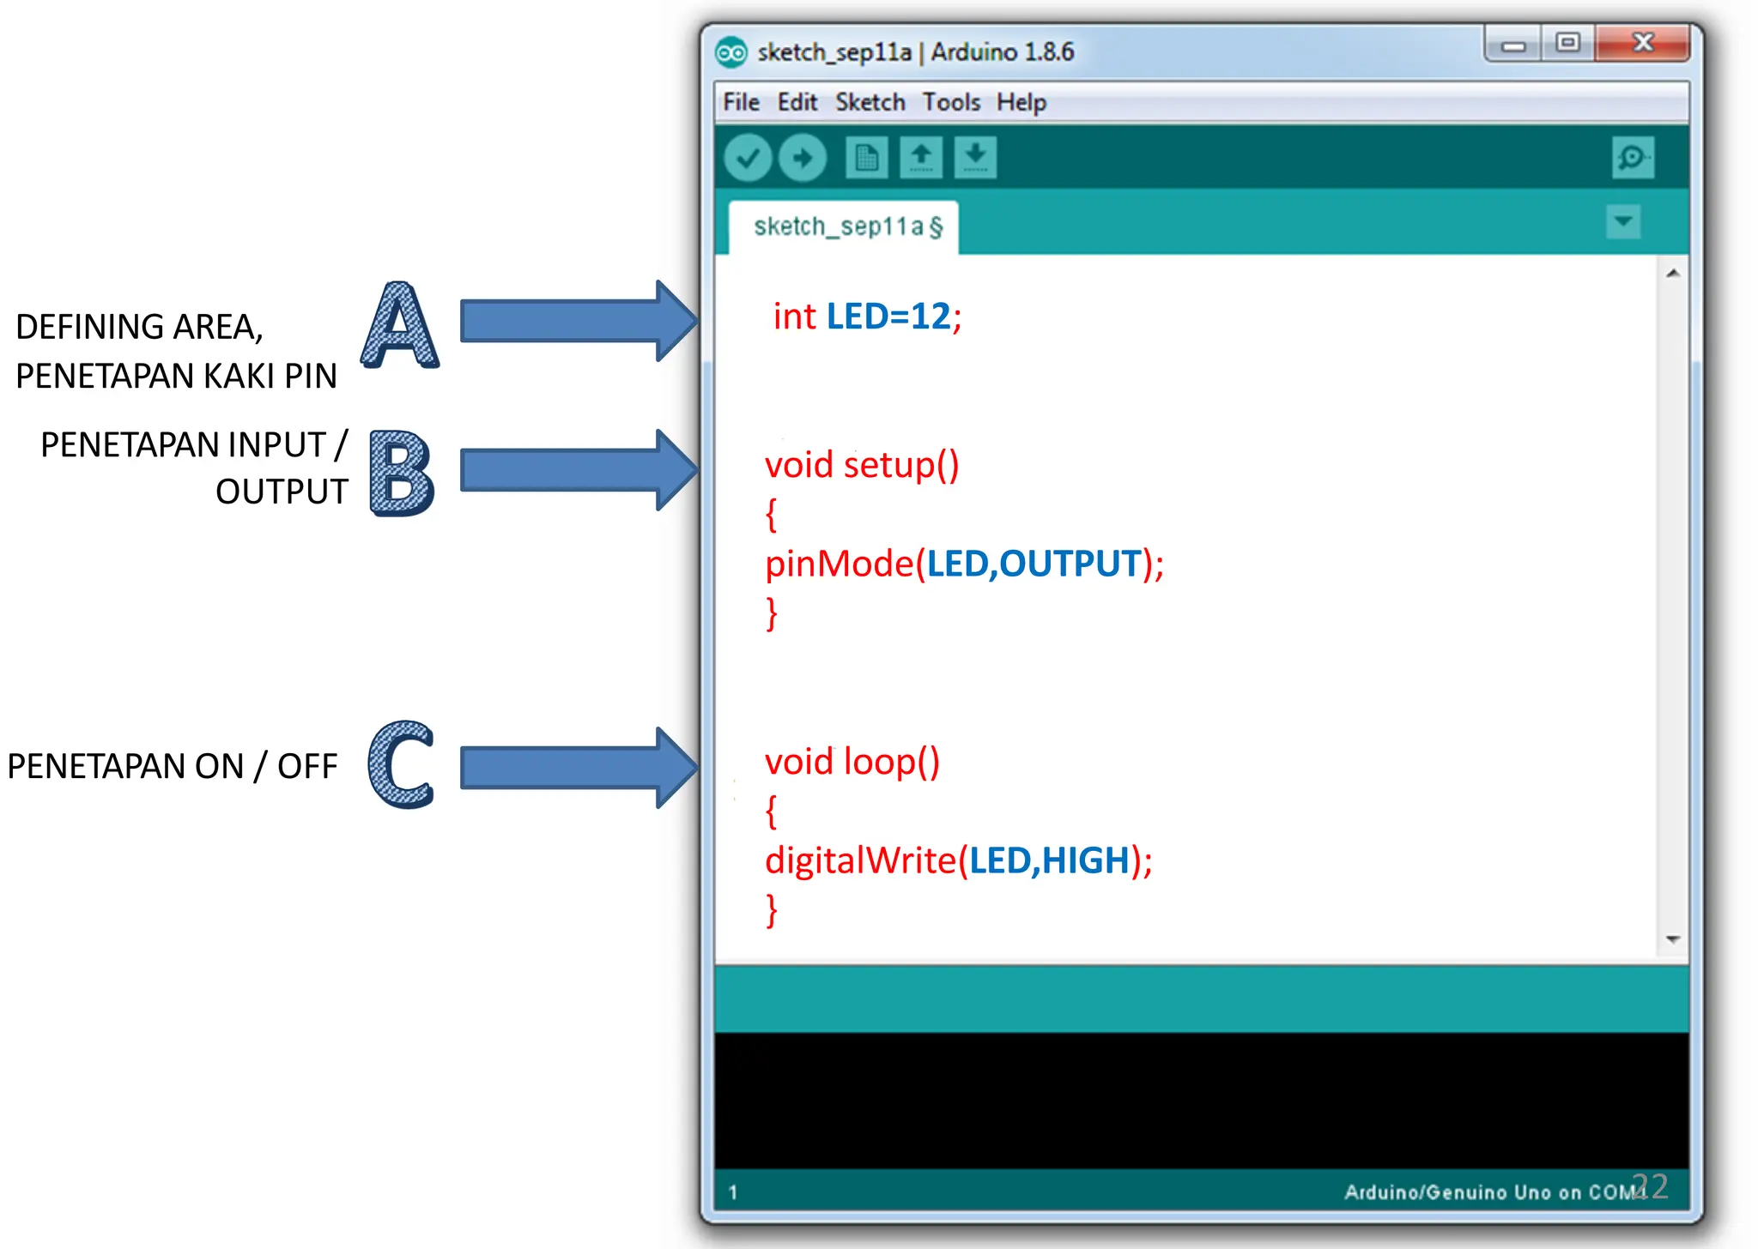Viewport: 1758px width, 1249px height.
Task: Open the Edit menu
Action: click(x=797, y=102)
